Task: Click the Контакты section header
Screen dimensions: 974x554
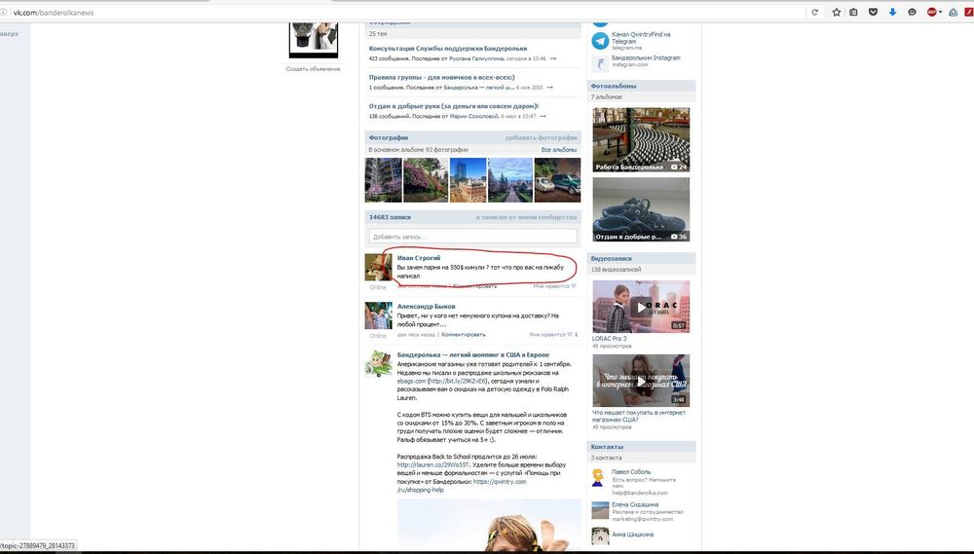Action: coord(607,447)
